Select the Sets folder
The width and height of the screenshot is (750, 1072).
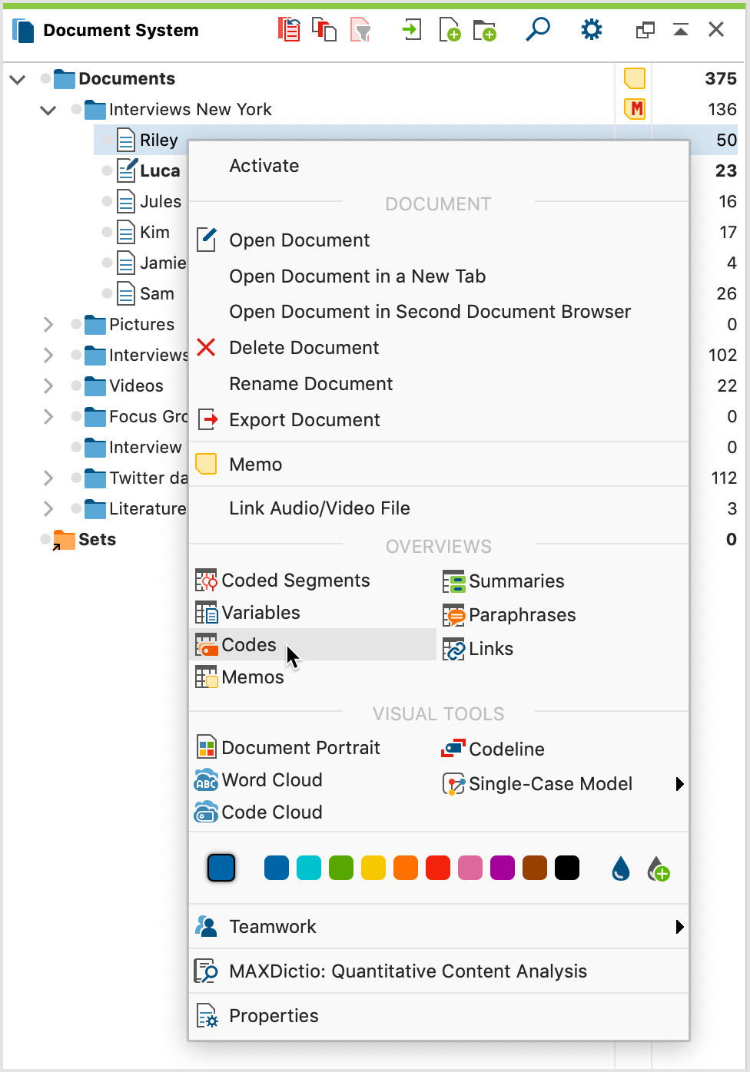click(97, 539)
